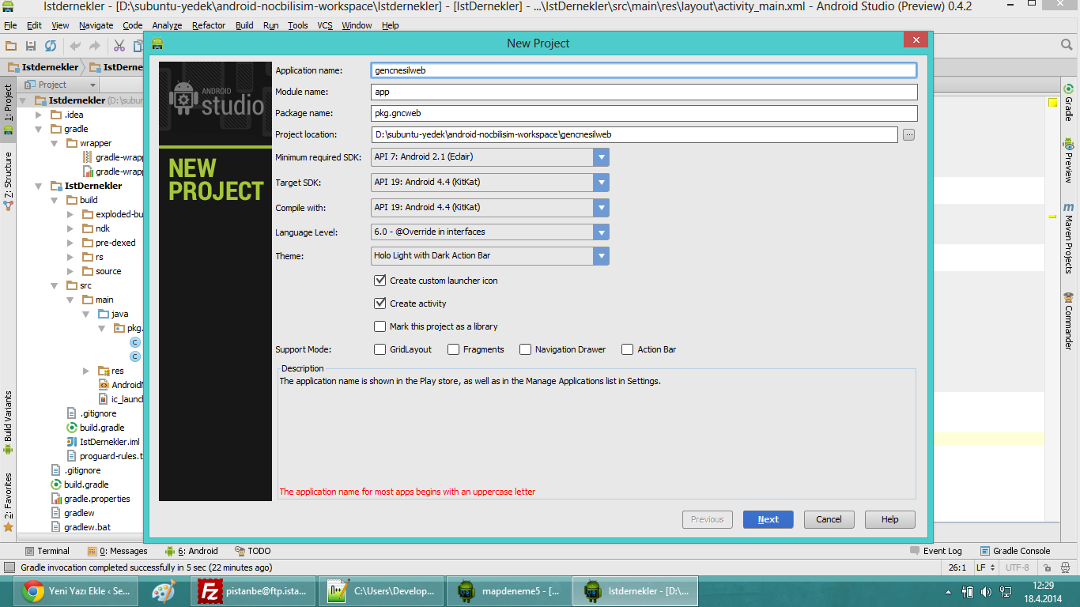Enable Mark this project as a library

click(380, 326)
